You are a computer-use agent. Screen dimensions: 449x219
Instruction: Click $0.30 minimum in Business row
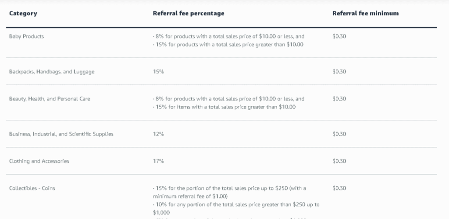tap(339, 134)
